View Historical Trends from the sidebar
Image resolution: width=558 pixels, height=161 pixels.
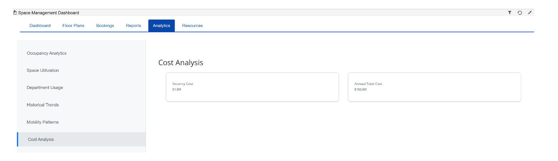(43, 105)
